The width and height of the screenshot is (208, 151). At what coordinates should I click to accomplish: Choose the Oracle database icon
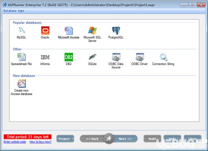[x=45, y=30]
